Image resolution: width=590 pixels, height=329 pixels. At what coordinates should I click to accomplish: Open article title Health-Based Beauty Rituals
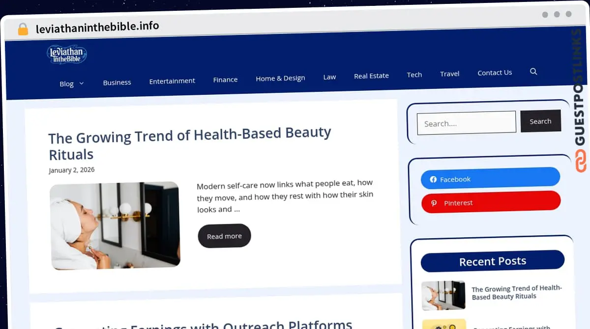[190, 143]
